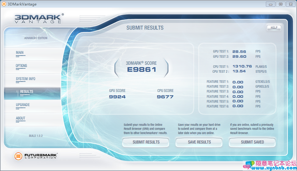Screen dimensions: 297x171
Task: Click the SUBMIT SAVED button
Action: click(x=252, y=142)
